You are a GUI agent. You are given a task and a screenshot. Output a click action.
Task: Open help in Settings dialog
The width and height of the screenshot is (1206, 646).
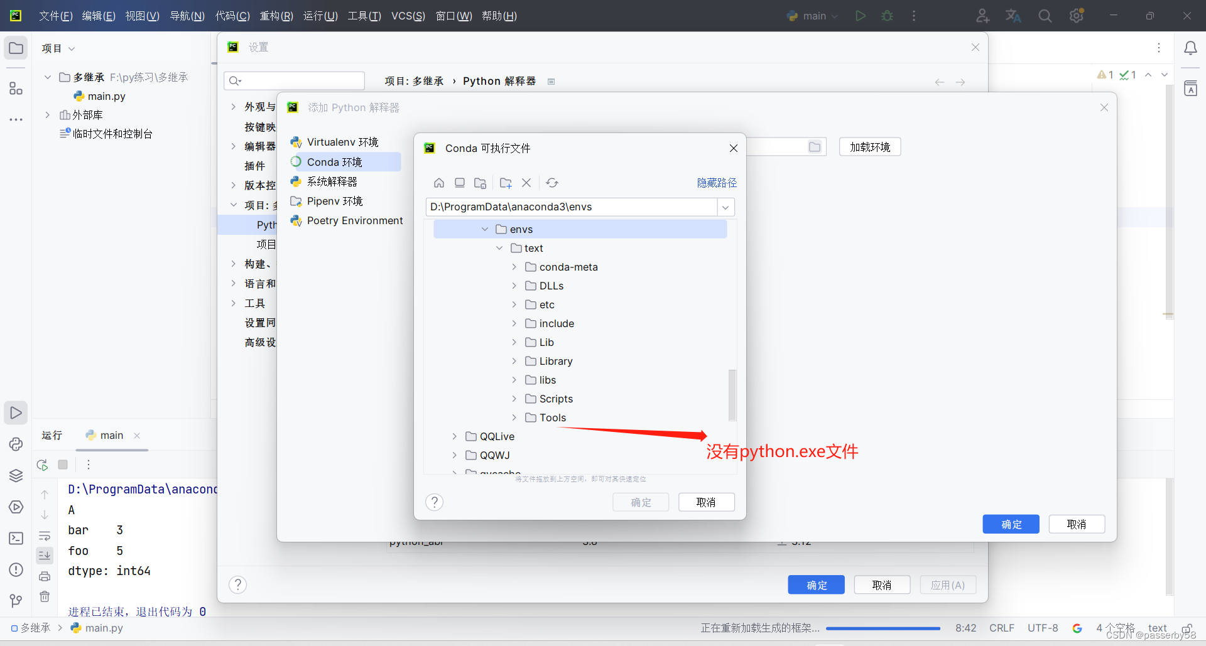pos(237,584)
